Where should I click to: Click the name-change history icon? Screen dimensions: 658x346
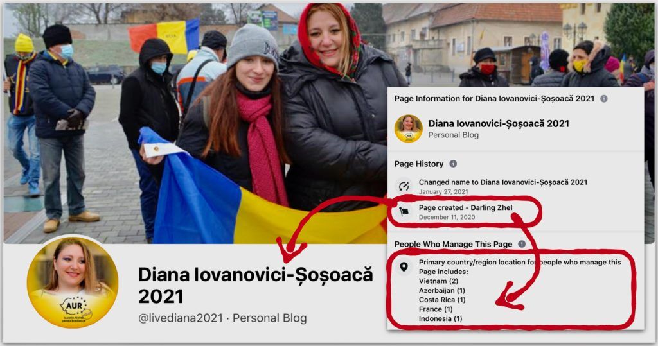tap(404, 186)
